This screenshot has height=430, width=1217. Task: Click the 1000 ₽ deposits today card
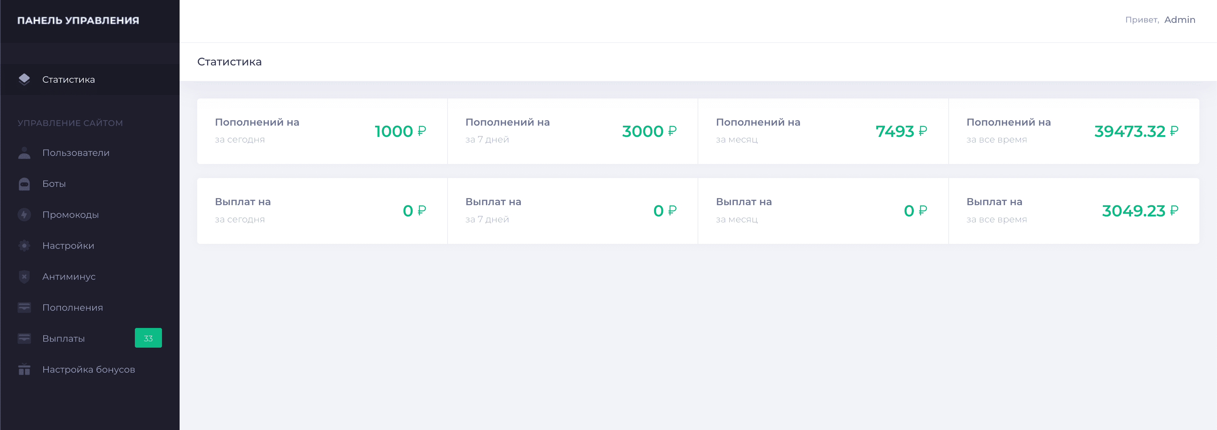[322, 131]
